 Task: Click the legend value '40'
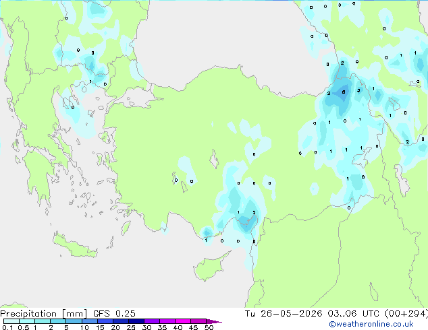pos(178,327)
